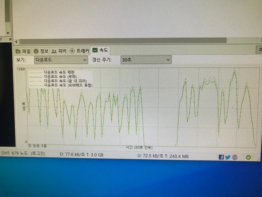Click the green checkmark network status icon
This screenshot has height=197, width=262.
(x=248, y=157)
